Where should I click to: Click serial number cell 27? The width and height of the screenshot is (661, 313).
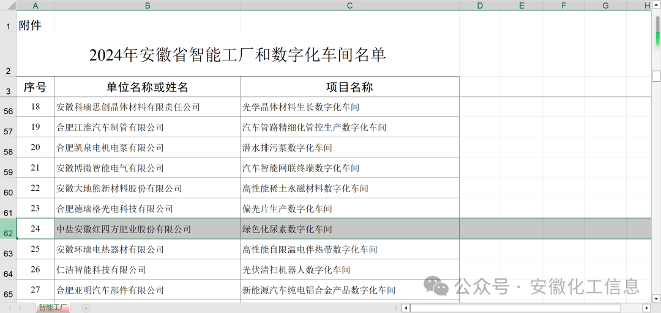[35, 290]
